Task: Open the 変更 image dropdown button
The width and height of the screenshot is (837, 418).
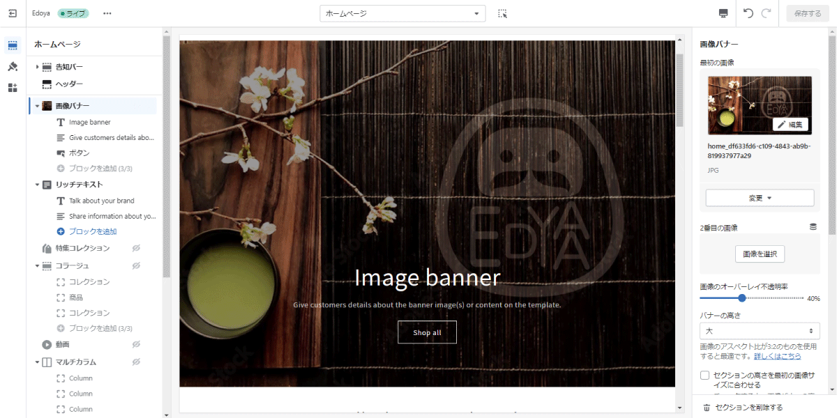Action: [x=760, y=198]
